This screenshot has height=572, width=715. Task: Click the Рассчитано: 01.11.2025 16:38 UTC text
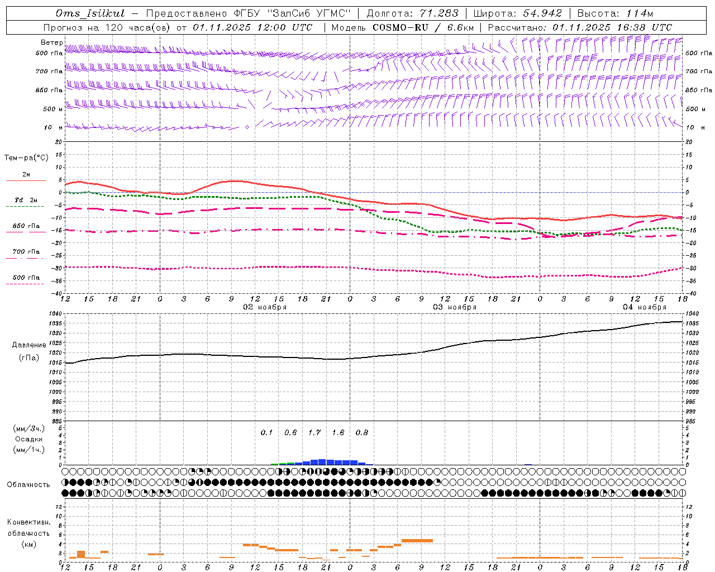coord(580,27)
